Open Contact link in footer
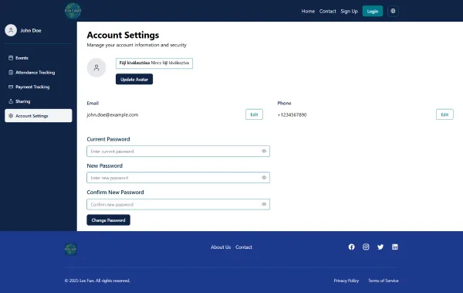This screenshot has height=293, width=463. (244, 247)
